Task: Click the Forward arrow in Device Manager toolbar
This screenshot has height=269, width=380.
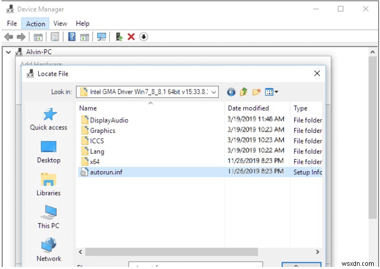Action: click(x=21, y=37)
